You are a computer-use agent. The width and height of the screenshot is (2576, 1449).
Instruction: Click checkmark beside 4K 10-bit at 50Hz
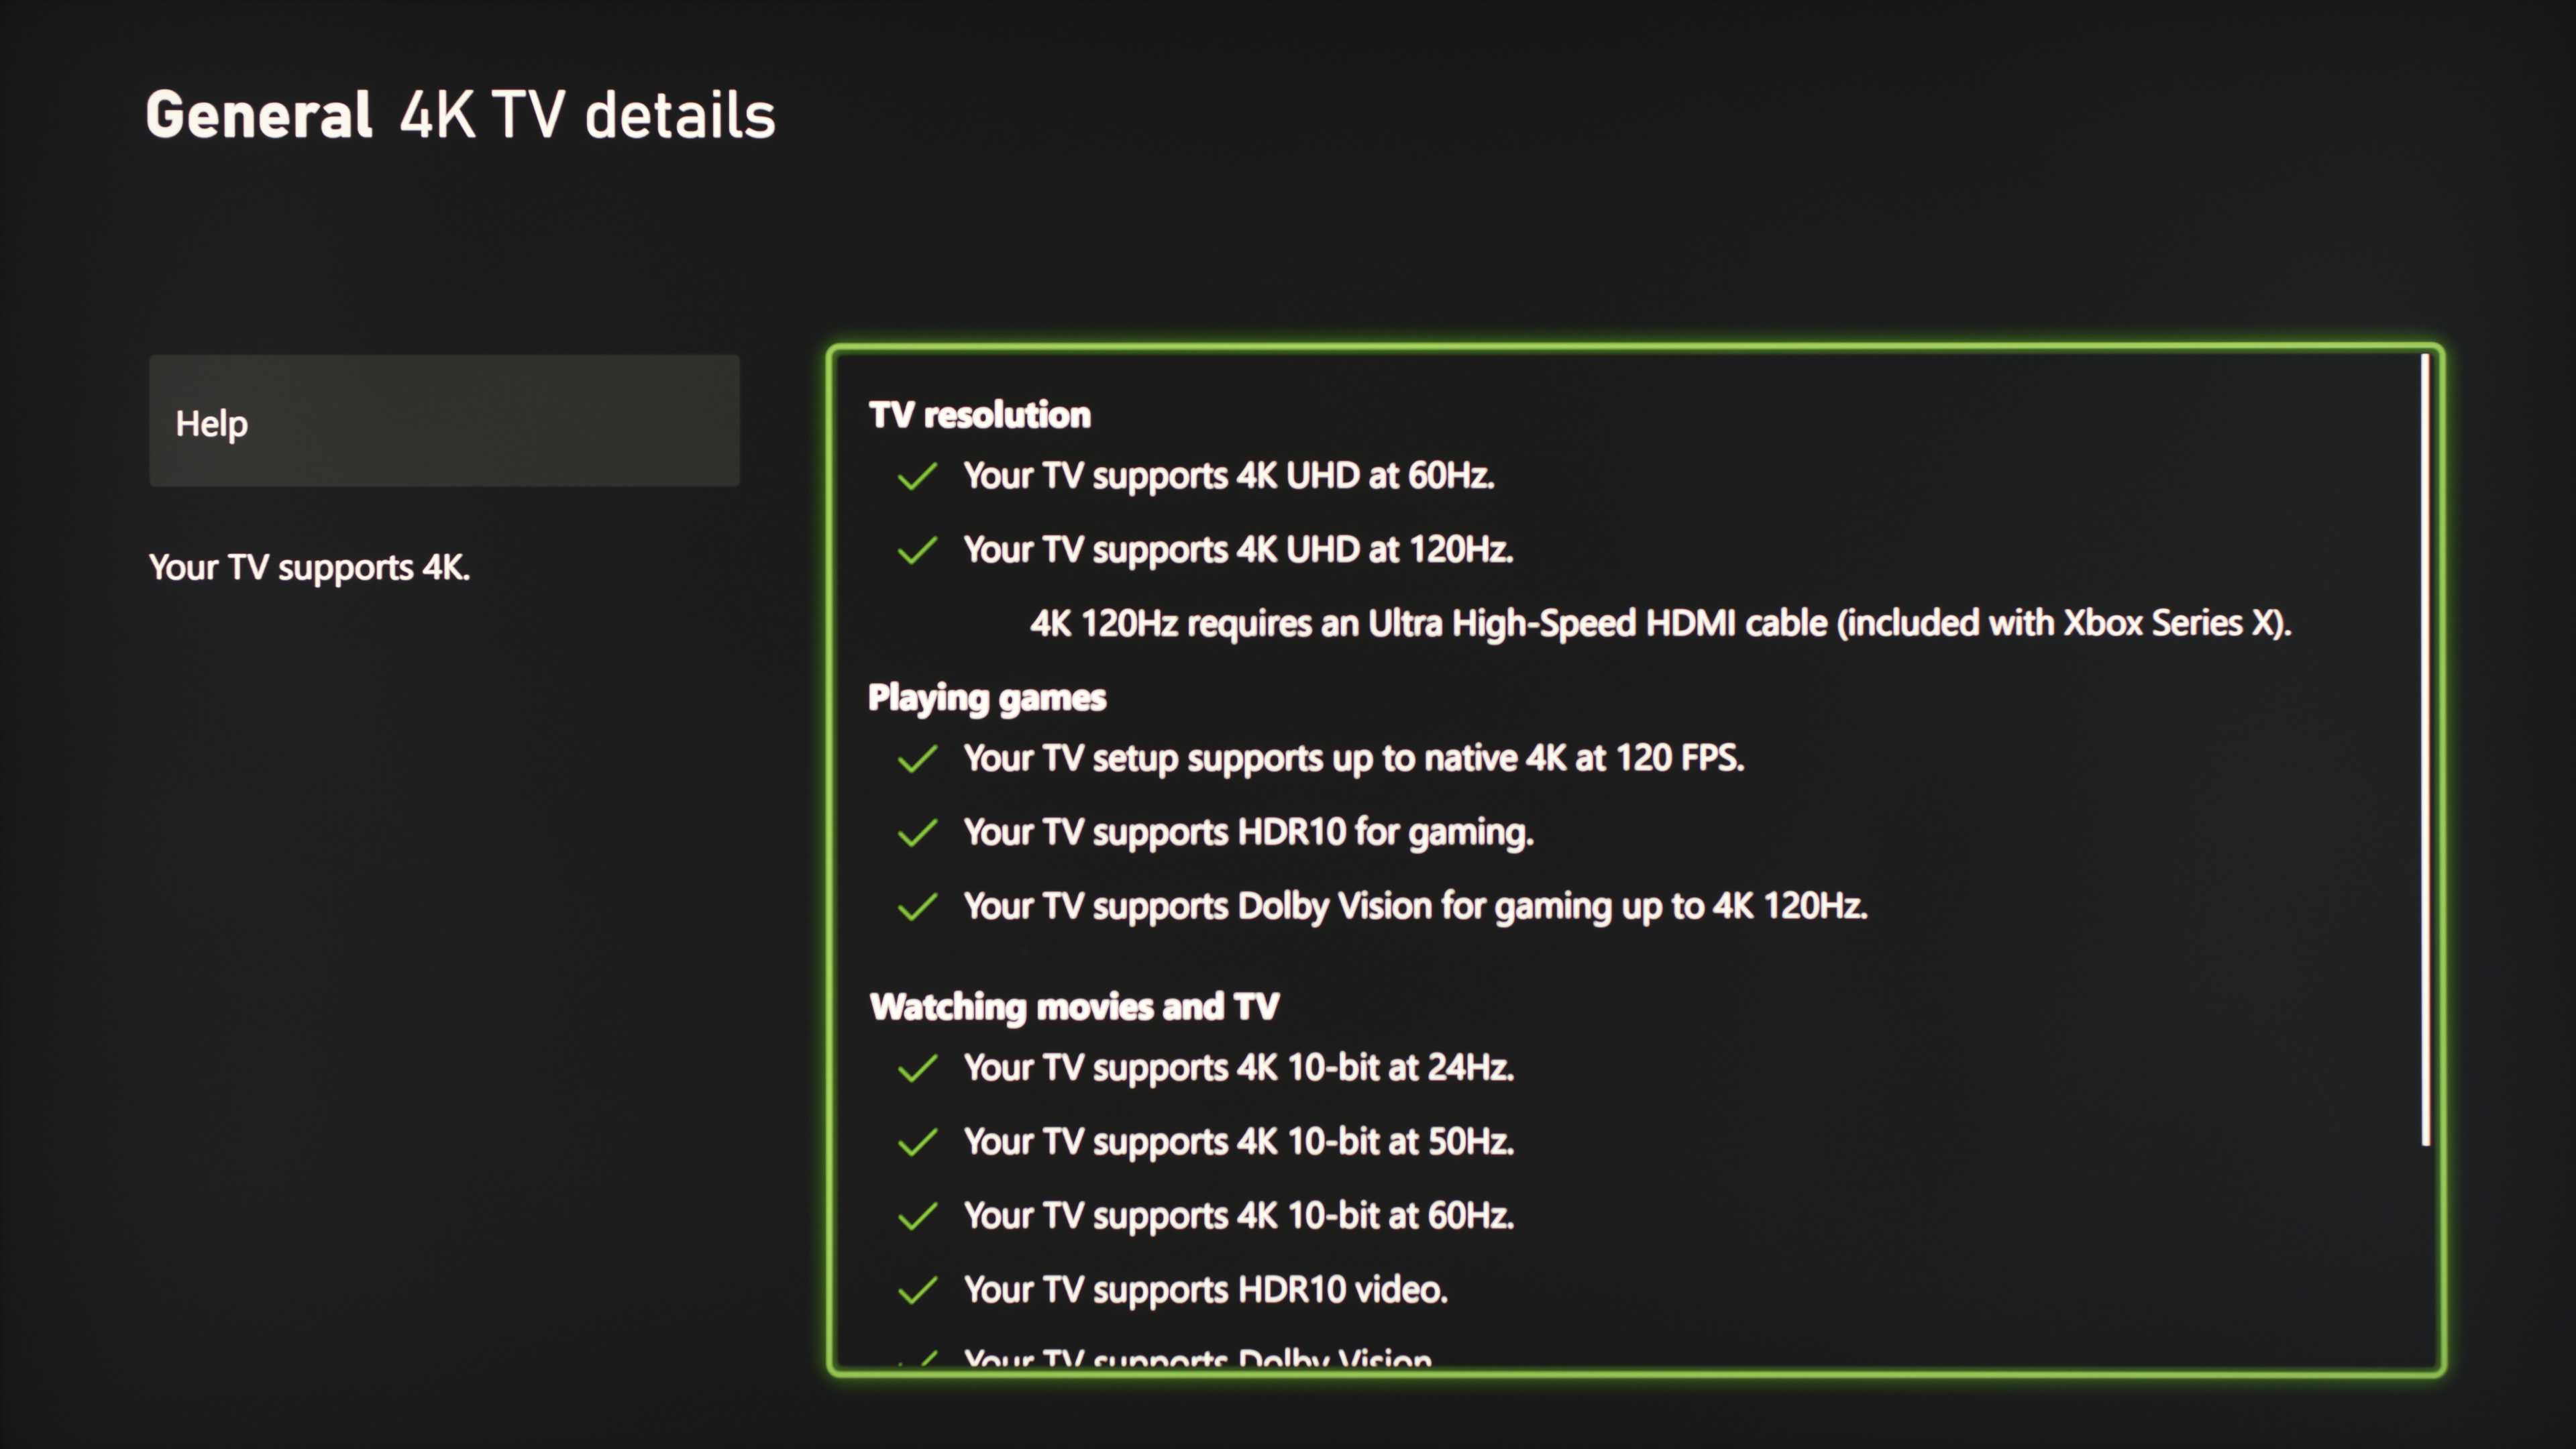pyautogui.click(x=917, y=1142)
